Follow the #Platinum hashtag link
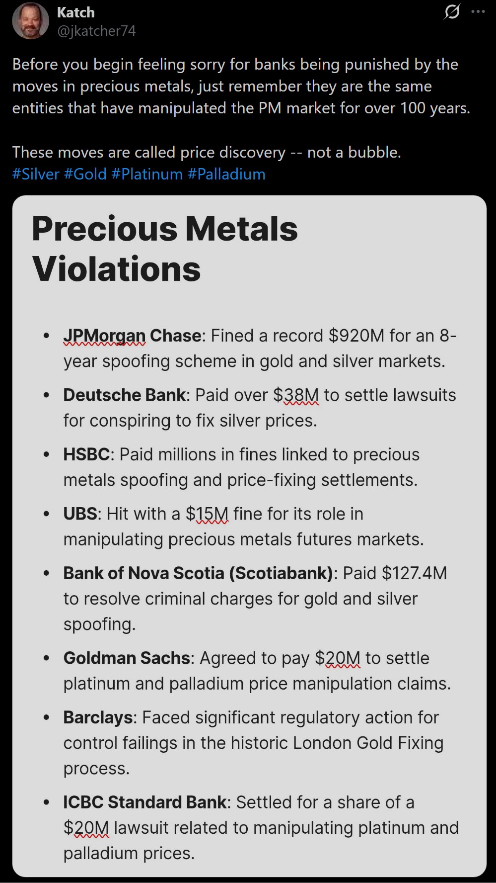Screen dimensions: 496x883 (147, 174)
